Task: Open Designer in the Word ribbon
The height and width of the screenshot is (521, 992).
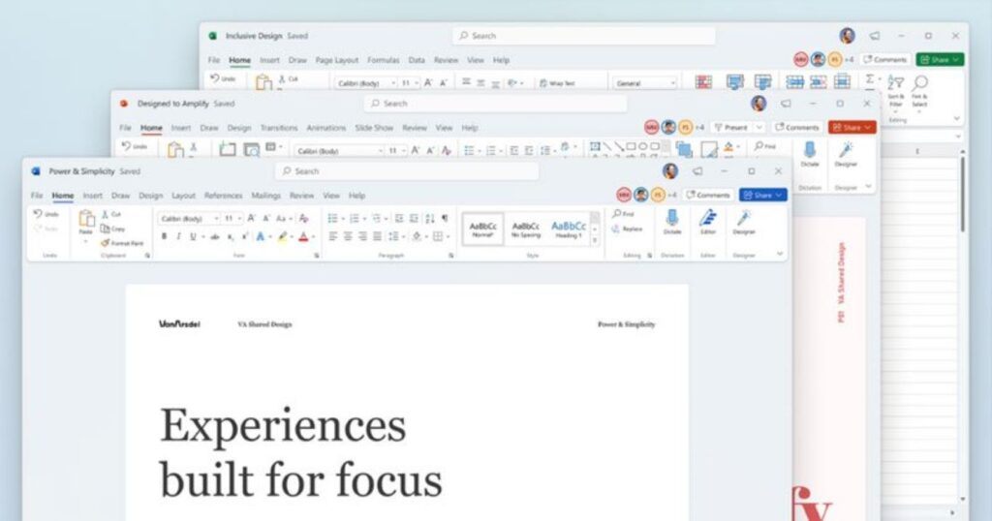Action: pos(744,222)
